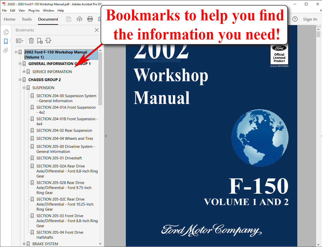Select the CHASSIS GROUP 2 bookmark

45,80
